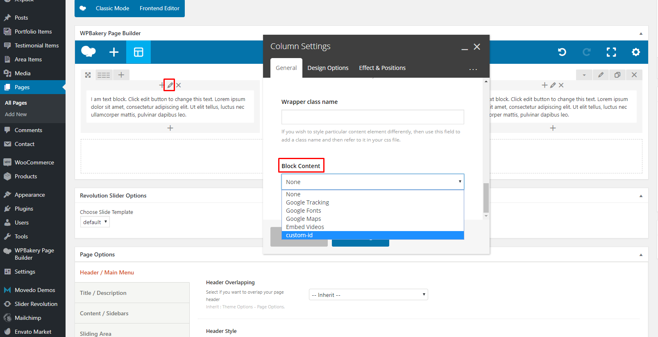Delete the left column with X icon
The width and height of the screenshot is (658, 337).
tap(179, 85)
